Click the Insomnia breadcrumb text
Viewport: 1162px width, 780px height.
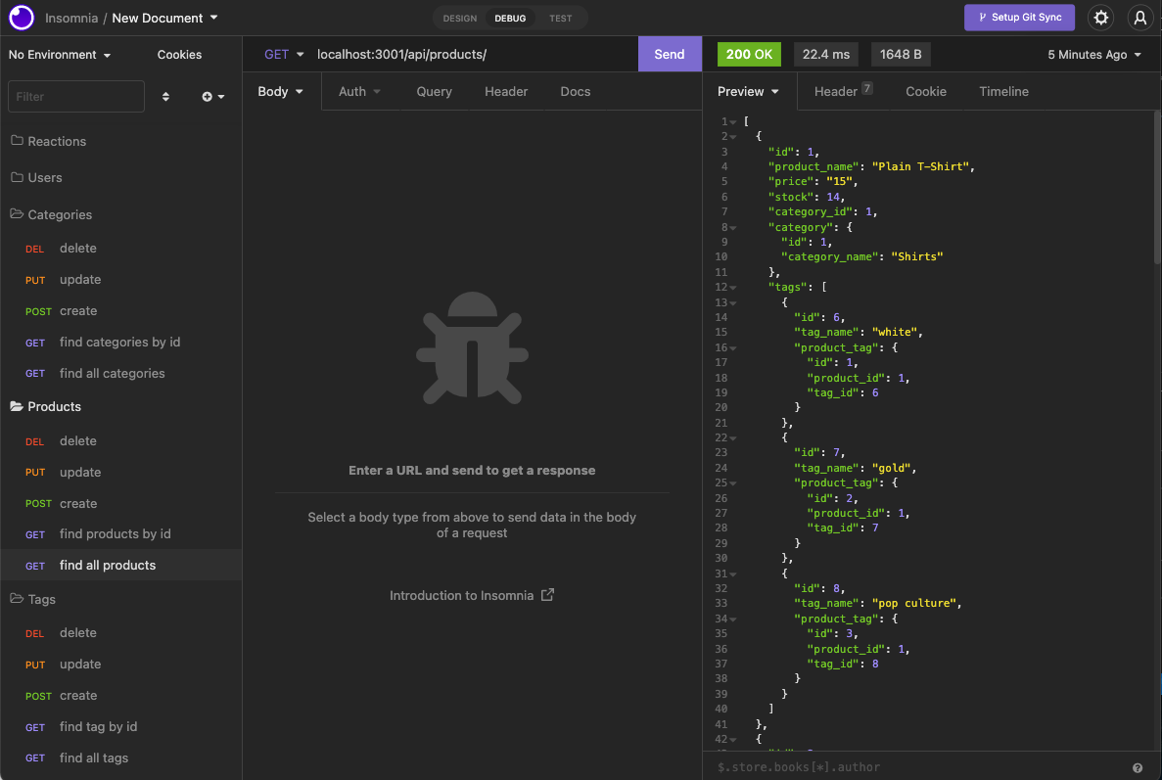pos(71,18)
